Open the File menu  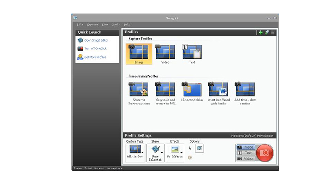[x=80, y=24]
